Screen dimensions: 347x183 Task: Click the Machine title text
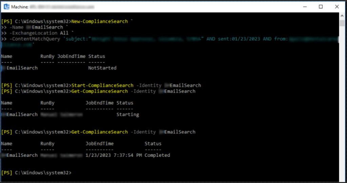tap(20, 7)
